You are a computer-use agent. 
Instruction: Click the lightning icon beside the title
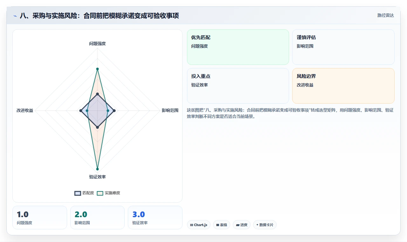click(15, 16)
